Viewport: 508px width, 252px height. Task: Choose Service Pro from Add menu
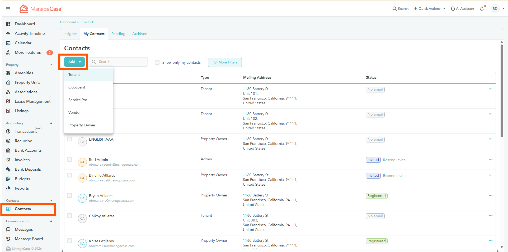[78, 100]
